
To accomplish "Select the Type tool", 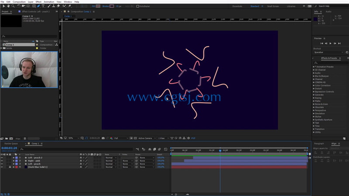I will pos(43,6).
